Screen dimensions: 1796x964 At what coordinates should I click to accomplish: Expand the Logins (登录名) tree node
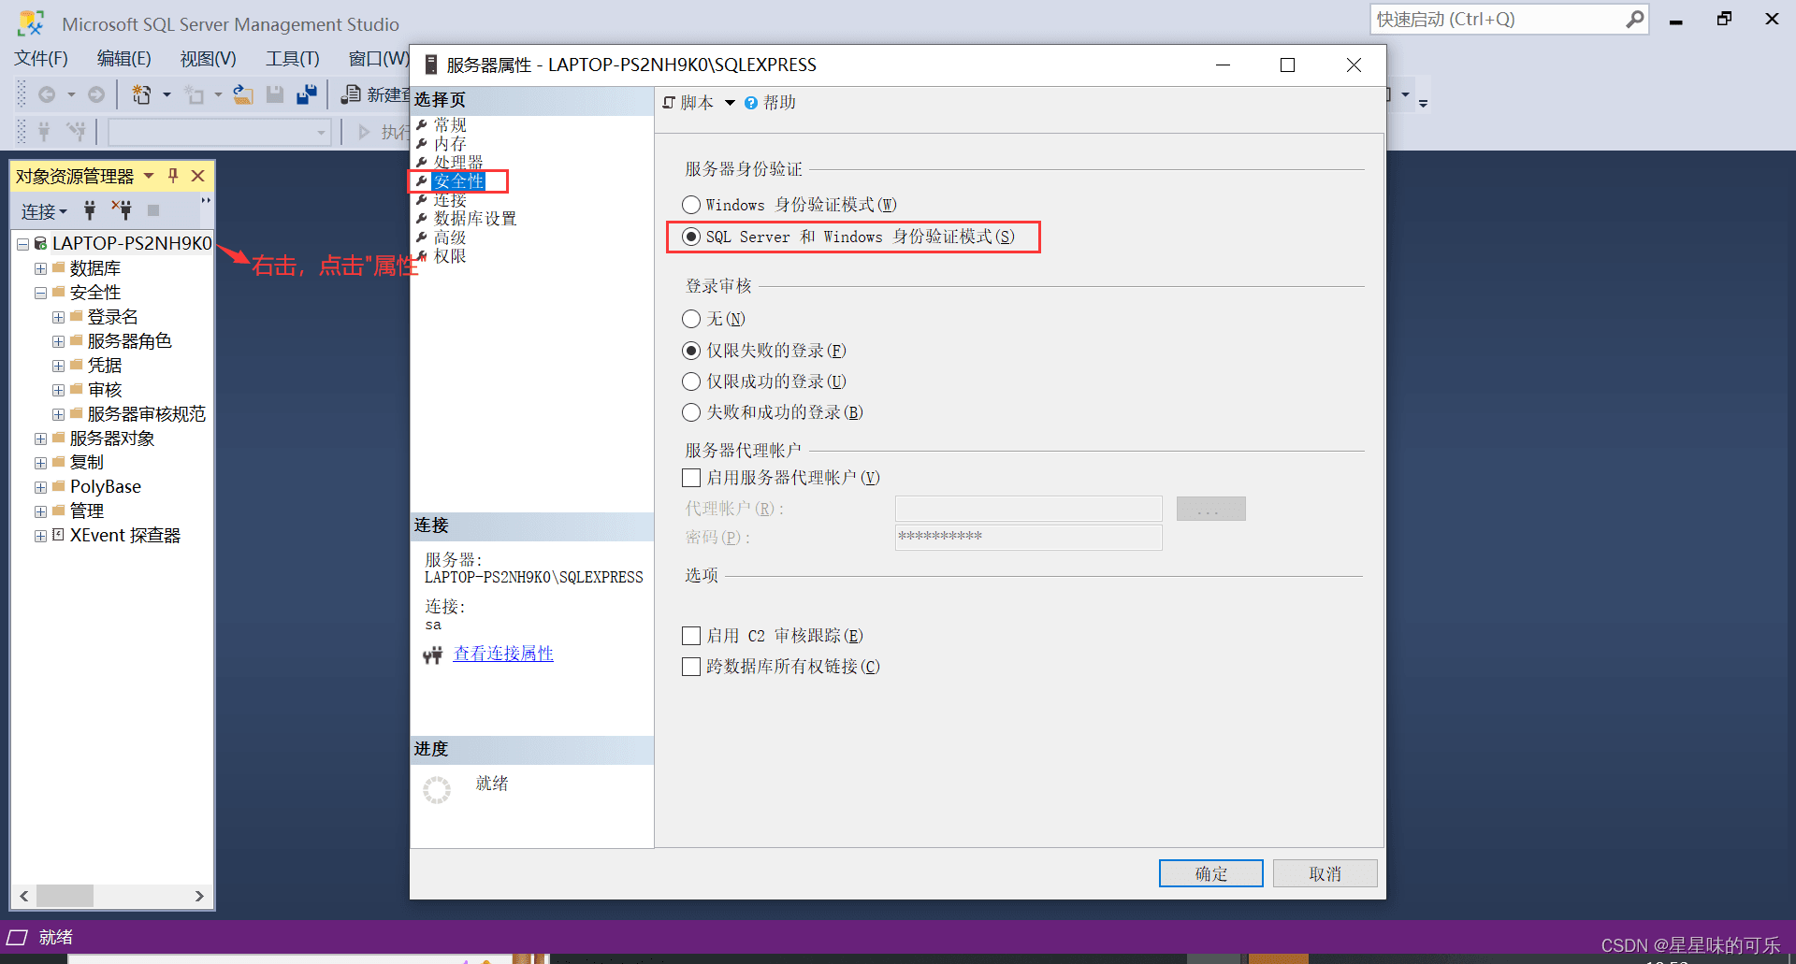coord(58,317)
